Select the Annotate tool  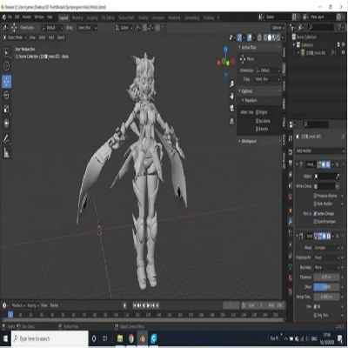(x=6, y=138)
